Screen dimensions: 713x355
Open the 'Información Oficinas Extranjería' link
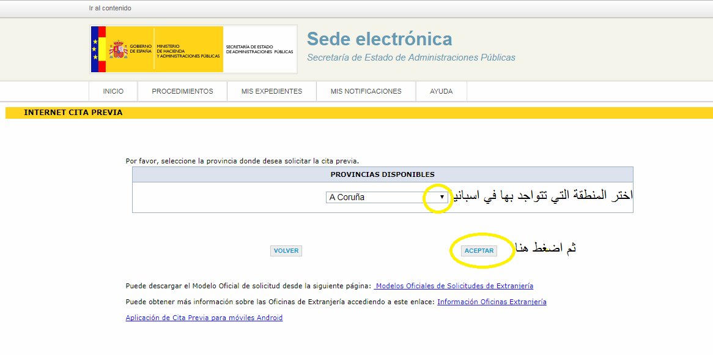click(492, 302)
